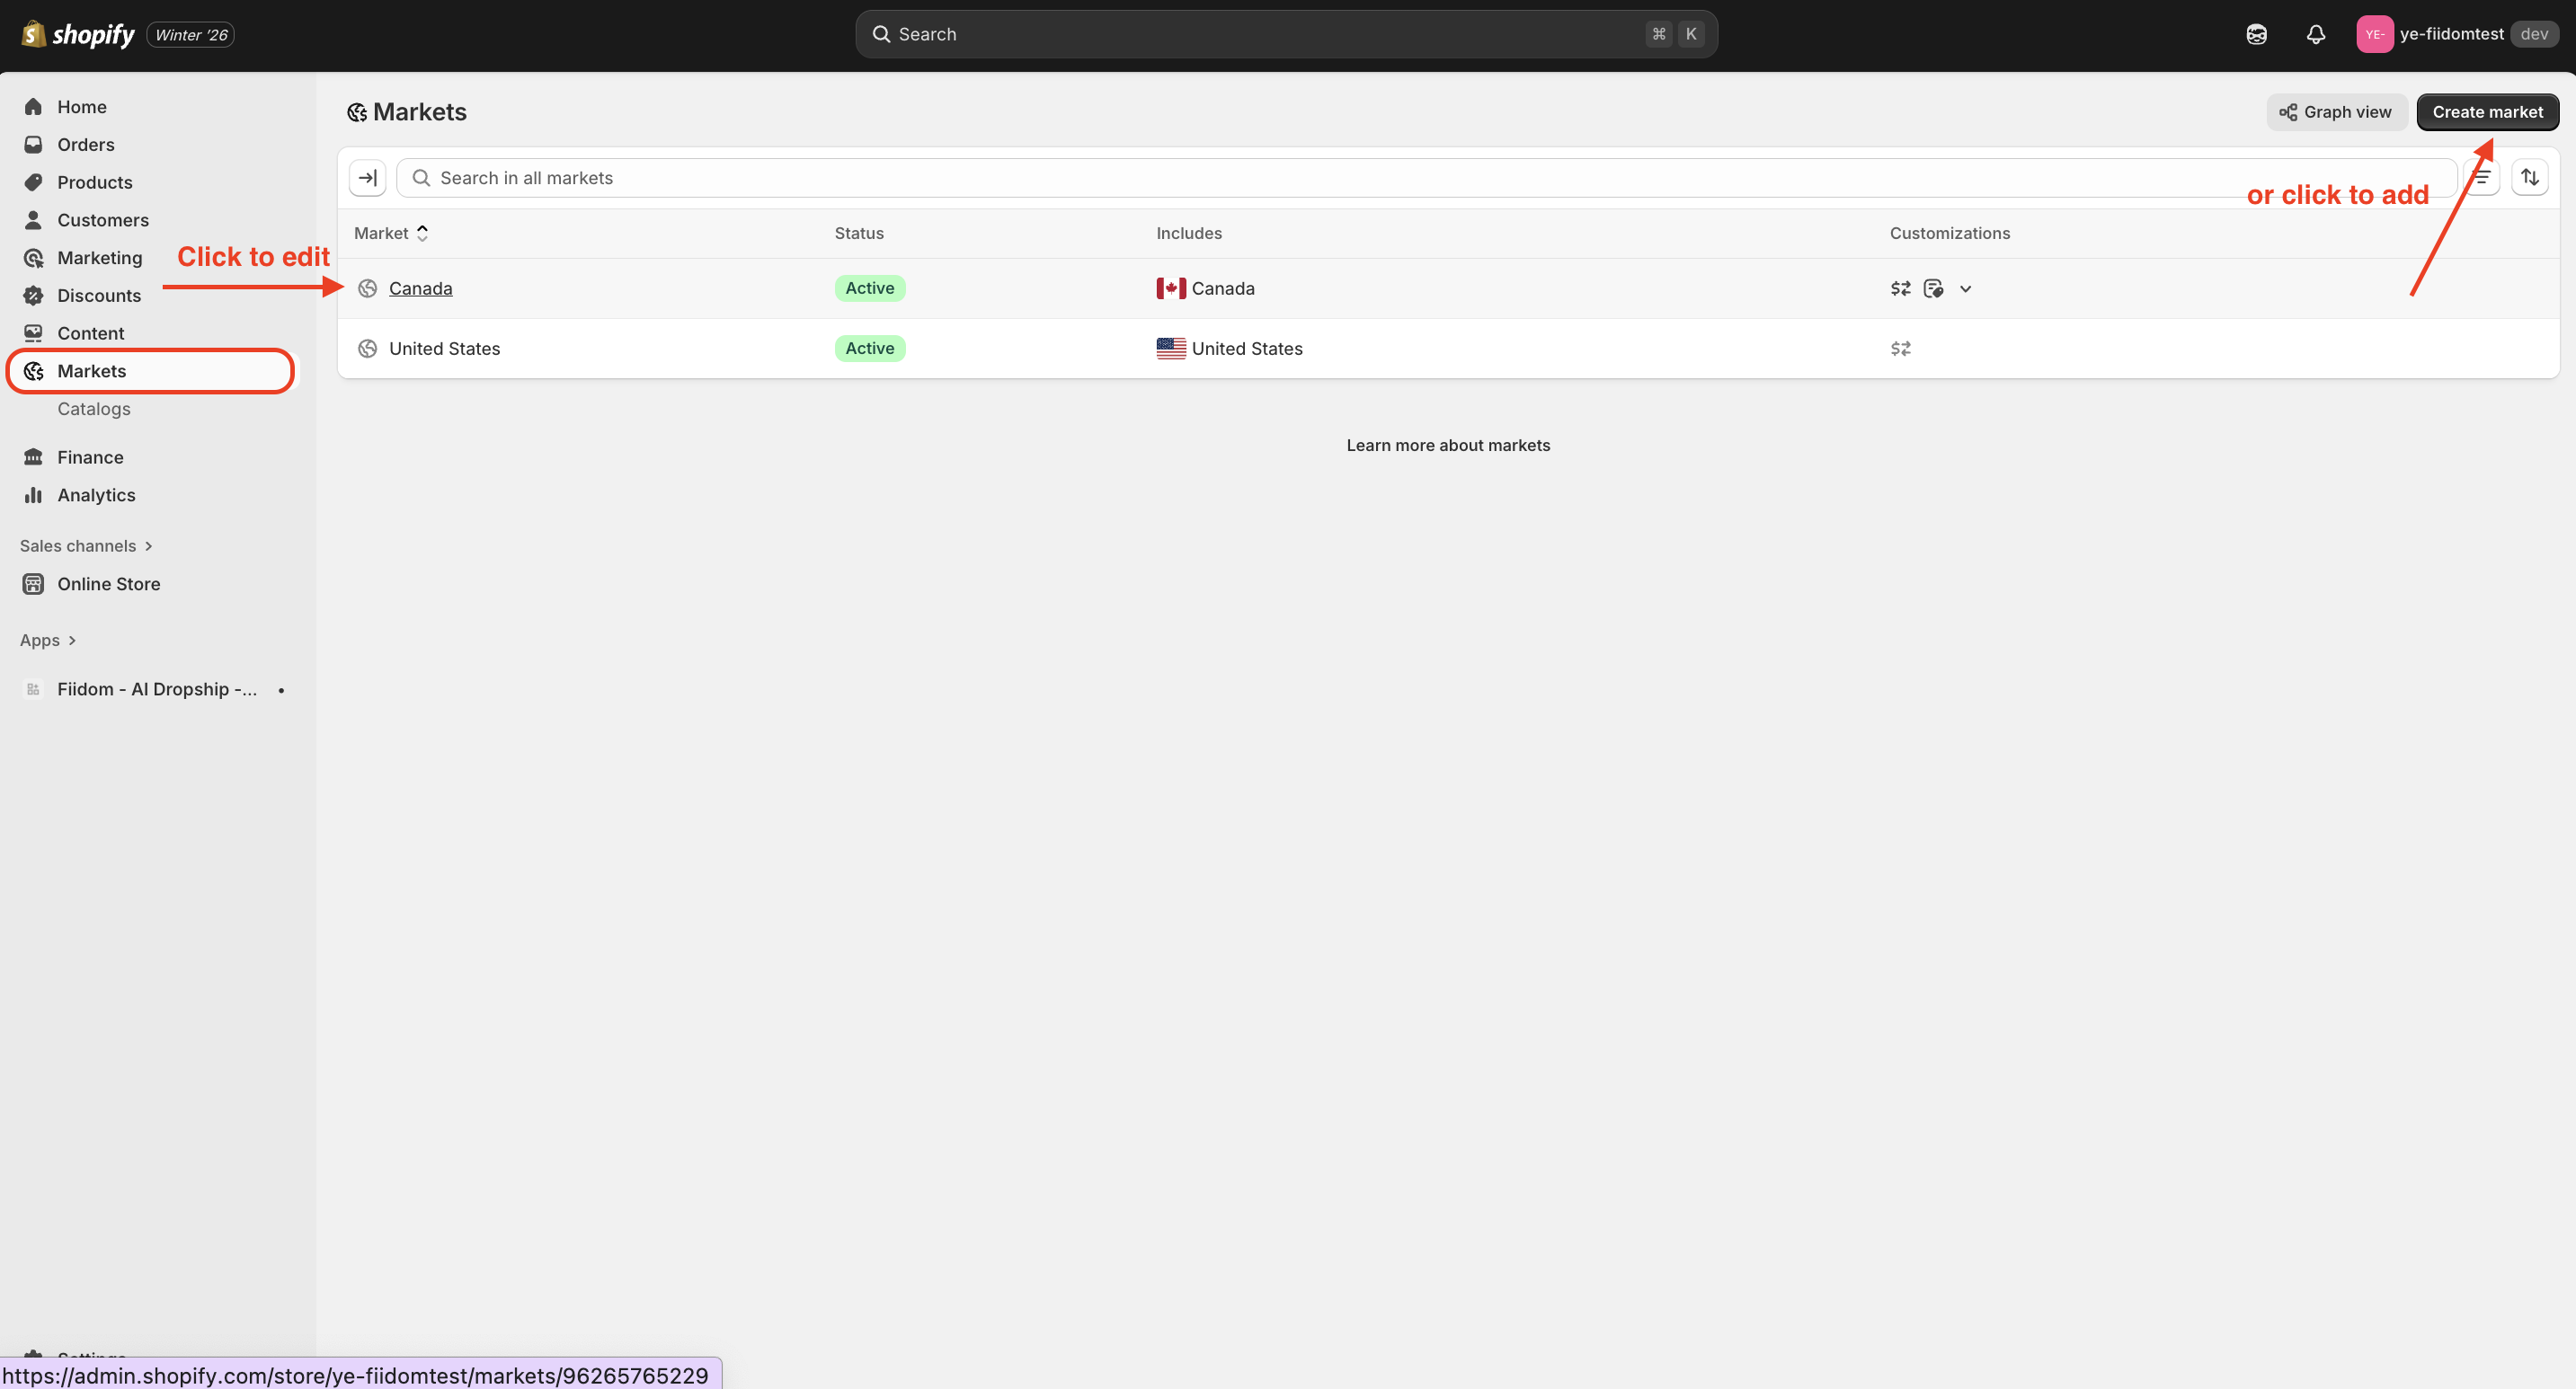Open the Products menu item
2576x1389 pixels.
[x=94, y=181]
